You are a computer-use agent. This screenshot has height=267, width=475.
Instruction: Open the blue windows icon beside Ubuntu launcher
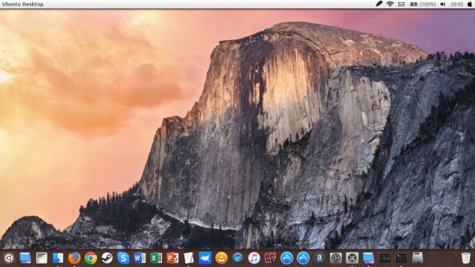(x=25, y=258)
